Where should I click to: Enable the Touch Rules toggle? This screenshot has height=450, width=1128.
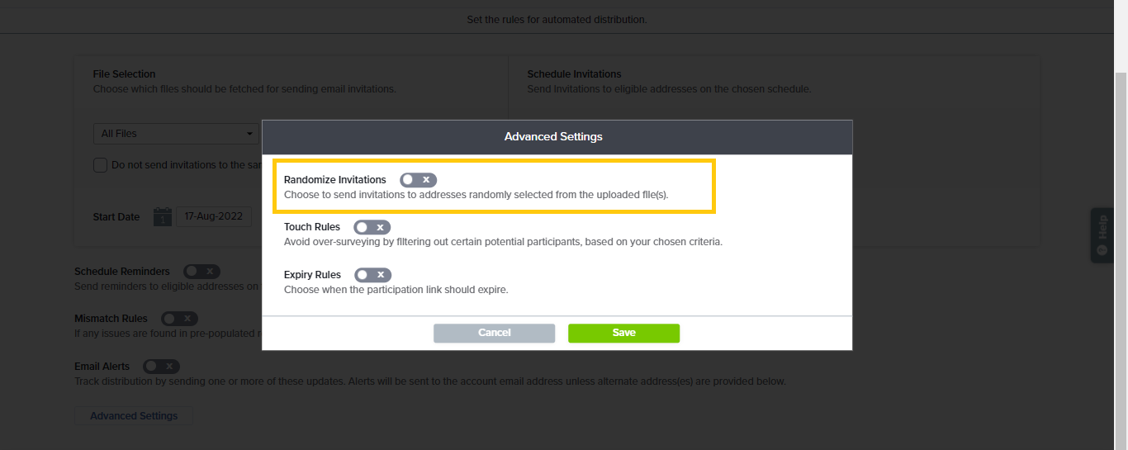point(372,227)
